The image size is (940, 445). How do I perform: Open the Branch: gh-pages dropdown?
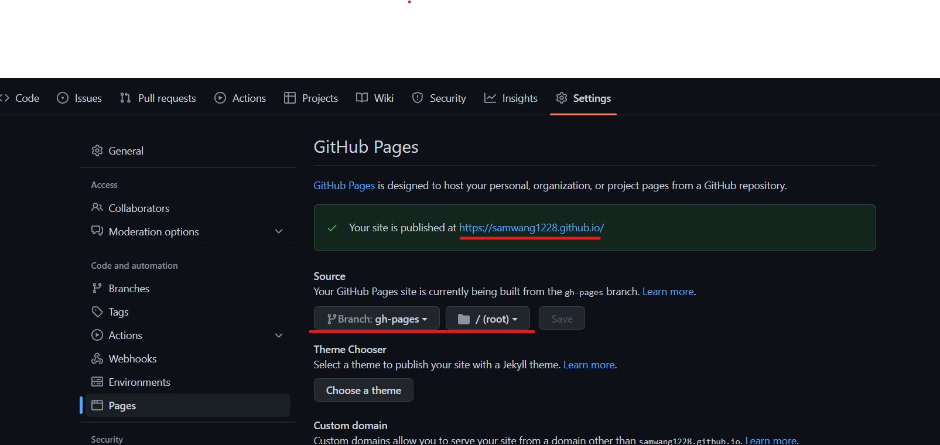[377, 319]
